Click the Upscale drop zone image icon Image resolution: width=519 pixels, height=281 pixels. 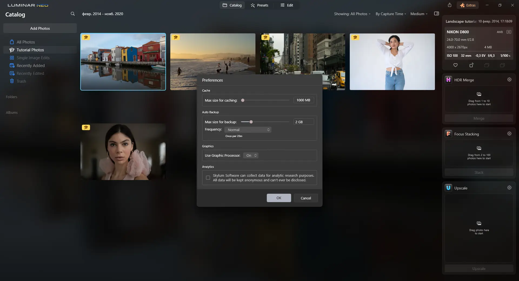point(479,223)
